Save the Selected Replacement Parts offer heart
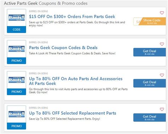168x134 pixels. 162,109
